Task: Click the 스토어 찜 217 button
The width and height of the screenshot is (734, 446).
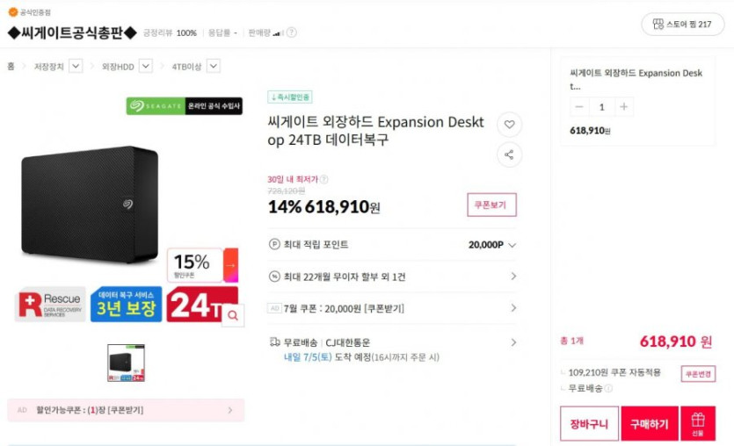Action: point(682,25)
